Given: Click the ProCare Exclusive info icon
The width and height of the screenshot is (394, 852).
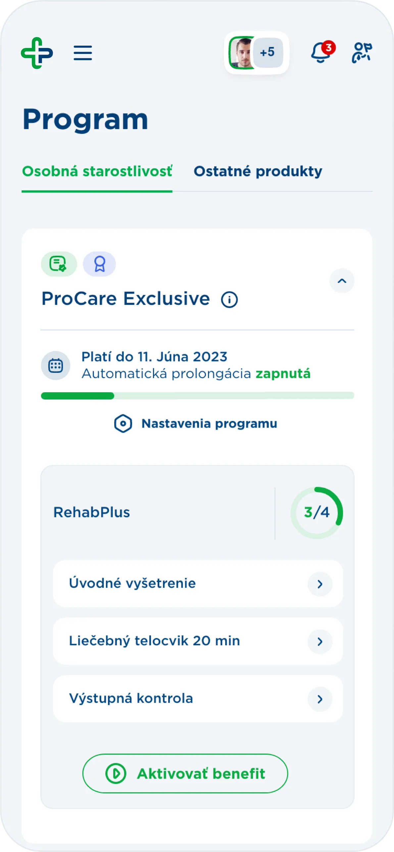Looking at the screenshot, I should pos(229,300).
